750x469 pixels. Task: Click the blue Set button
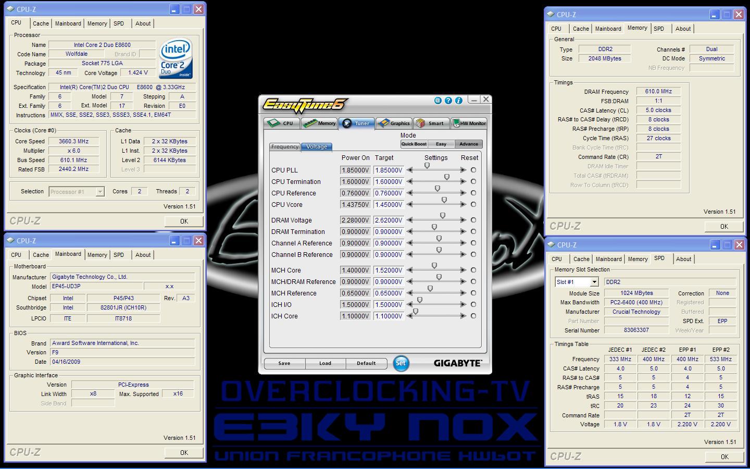401,363
